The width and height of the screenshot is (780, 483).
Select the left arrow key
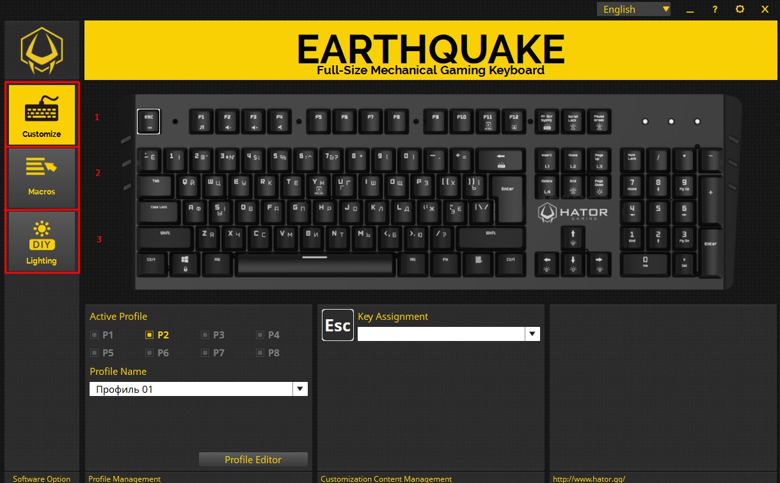click(x=546, y=264)
